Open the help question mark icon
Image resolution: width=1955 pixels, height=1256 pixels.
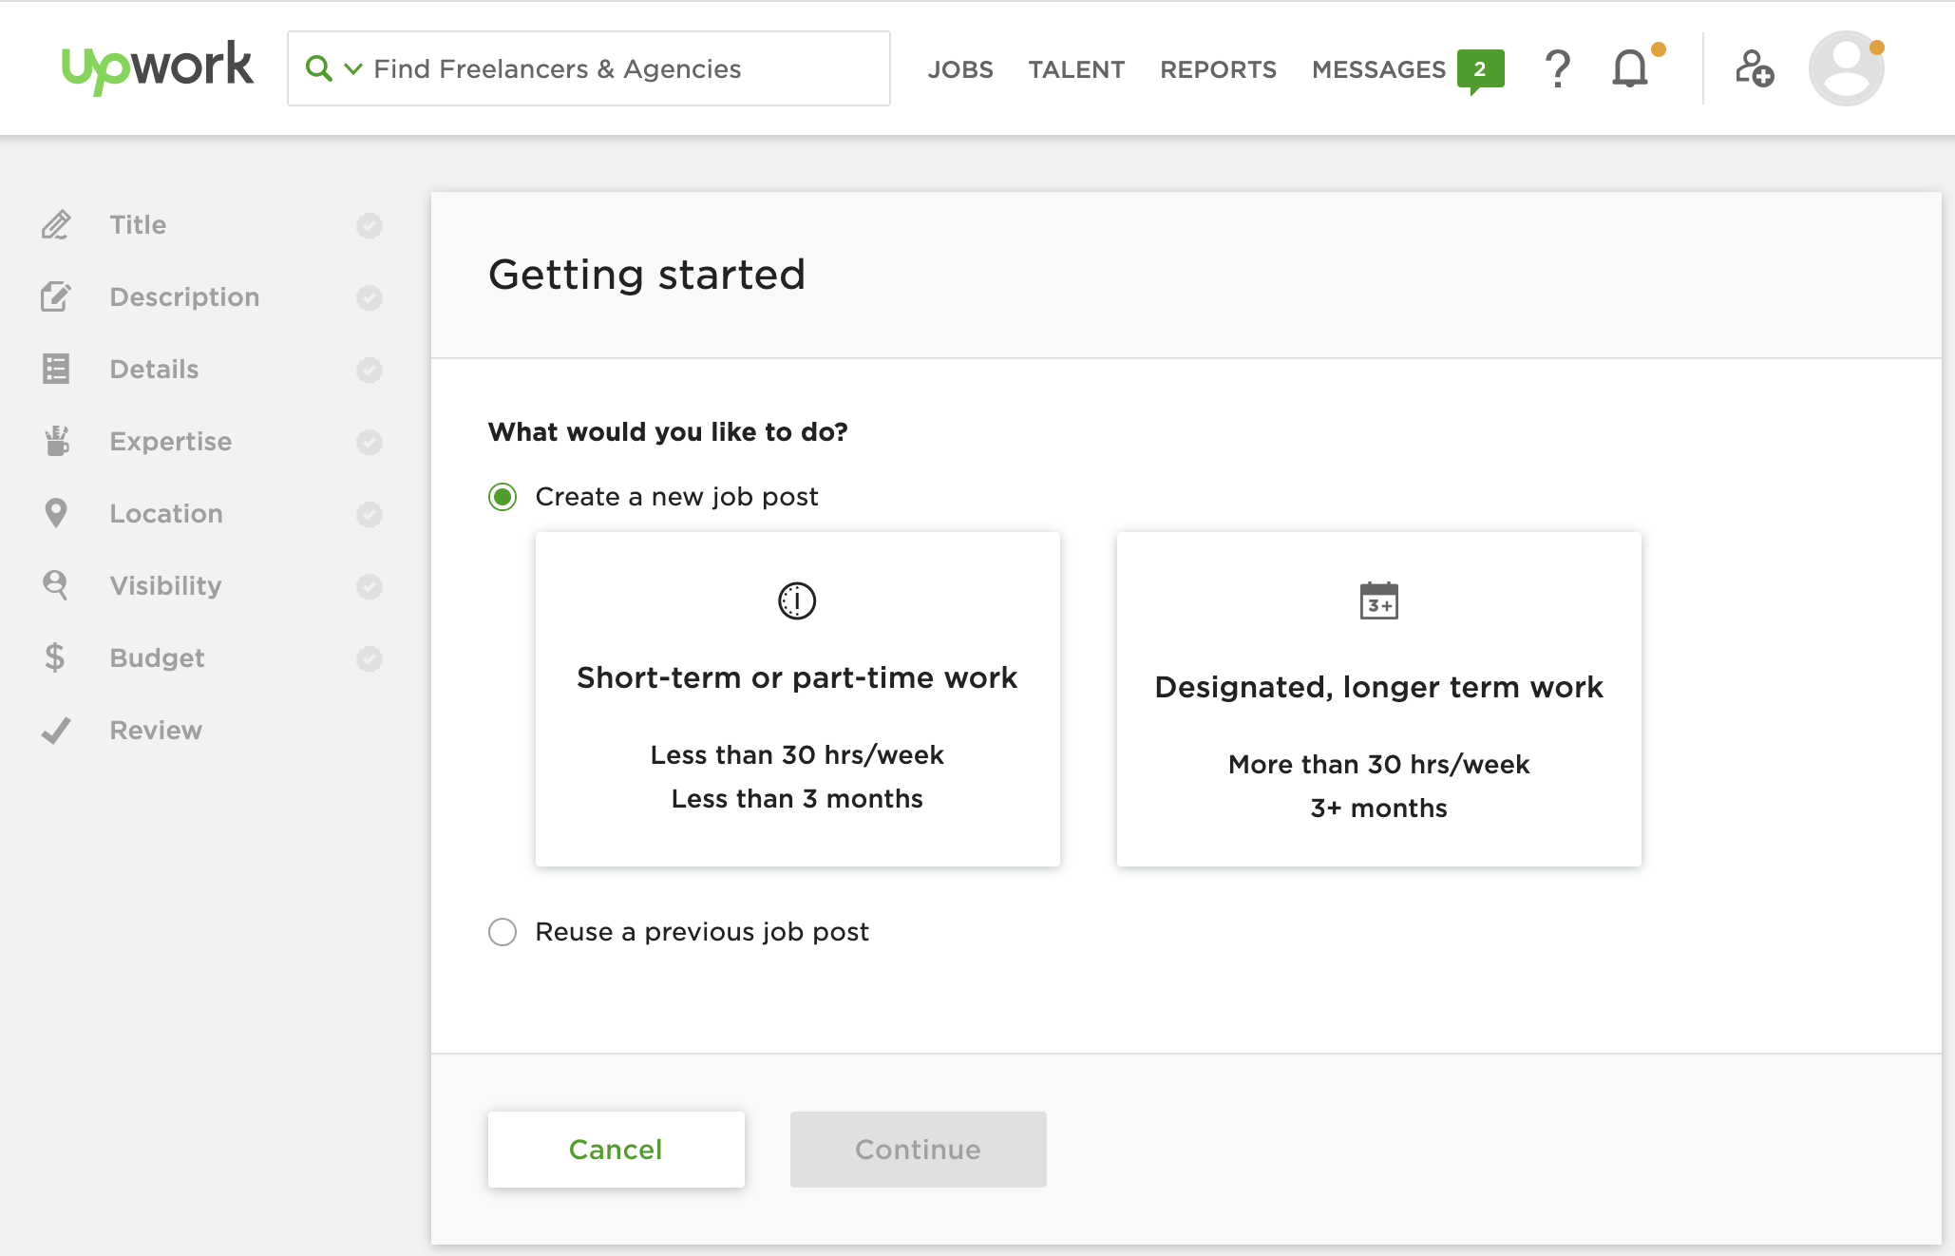click(x=1557, y=68)
